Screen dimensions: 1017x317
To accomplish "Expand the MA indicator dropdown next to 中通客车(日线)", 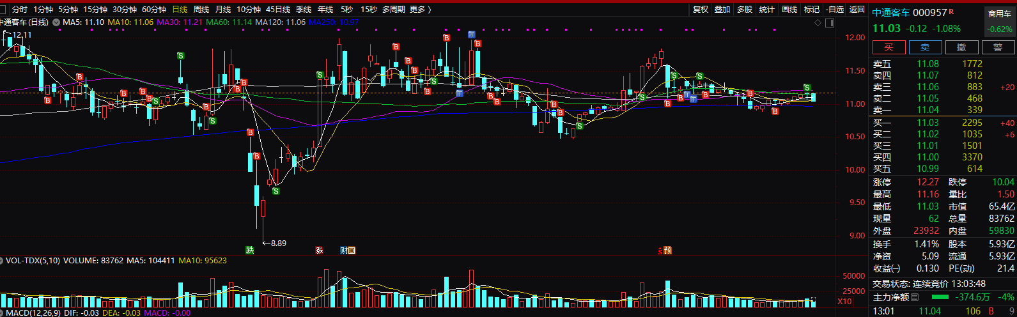I will [56, 22].
